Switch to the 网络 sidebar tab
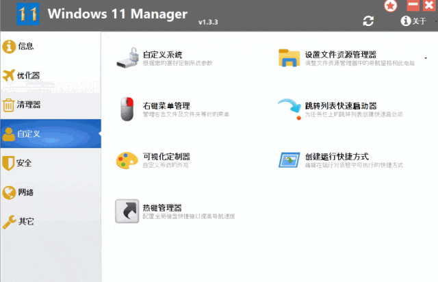 pos(51,192)
